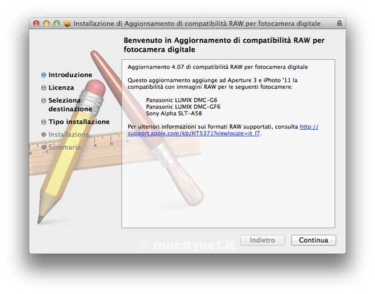Viewport: 375px width, 294px height.
Task: Click the 'Questo aggiornamento aggiunge' paragraph
Action: click(213, 83)
